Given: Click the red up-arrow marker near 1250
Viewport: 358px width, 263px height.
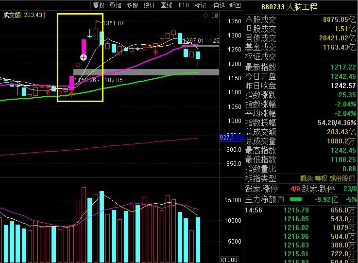Looking at the screenshot, I should [x=155, y=53].
